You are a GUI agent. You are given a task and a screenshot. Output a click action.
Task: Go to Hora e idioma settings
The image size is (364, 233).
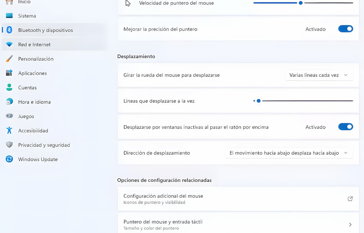tap(34, 102)
